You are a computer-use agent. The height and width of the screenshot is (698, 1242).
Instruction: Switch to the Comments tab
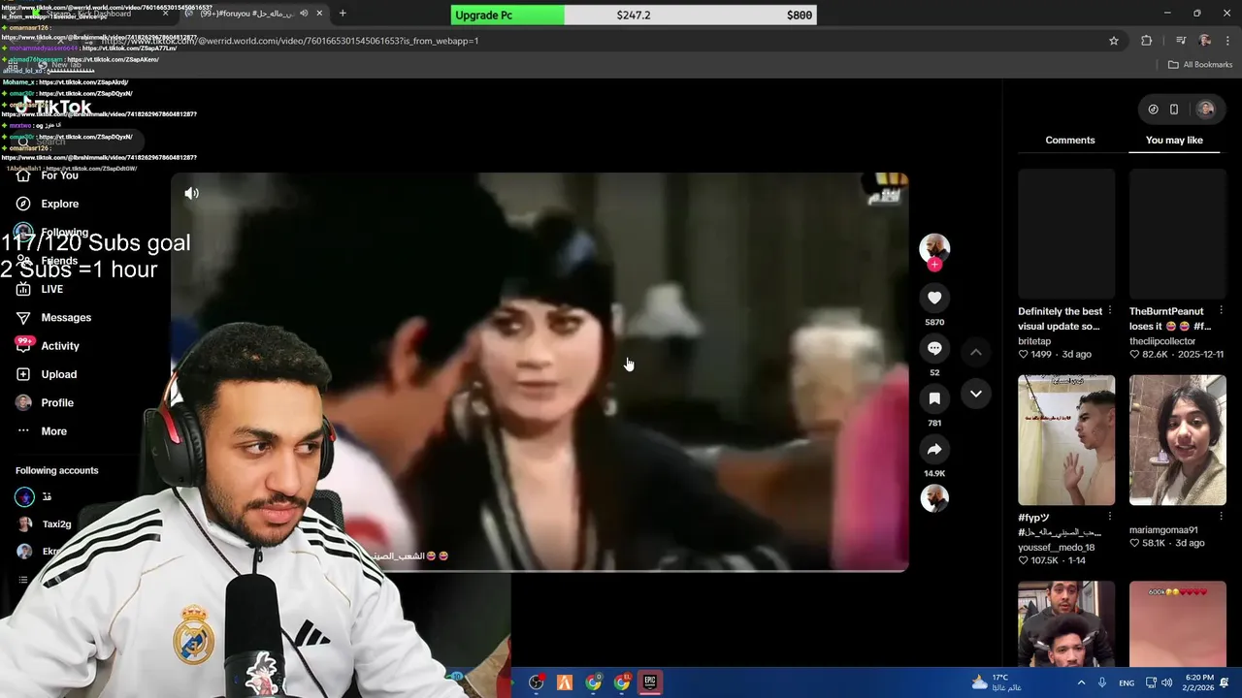tap(1069, 140)
